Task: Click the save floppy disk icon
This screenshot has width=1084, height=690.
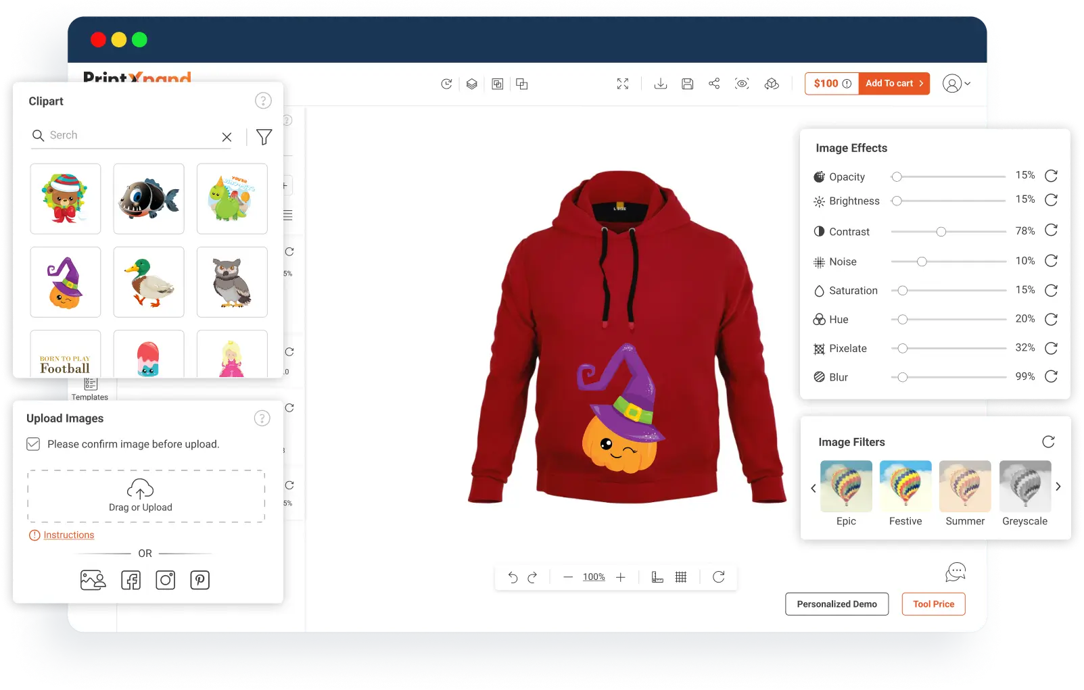Action: (x=687, y=84)
